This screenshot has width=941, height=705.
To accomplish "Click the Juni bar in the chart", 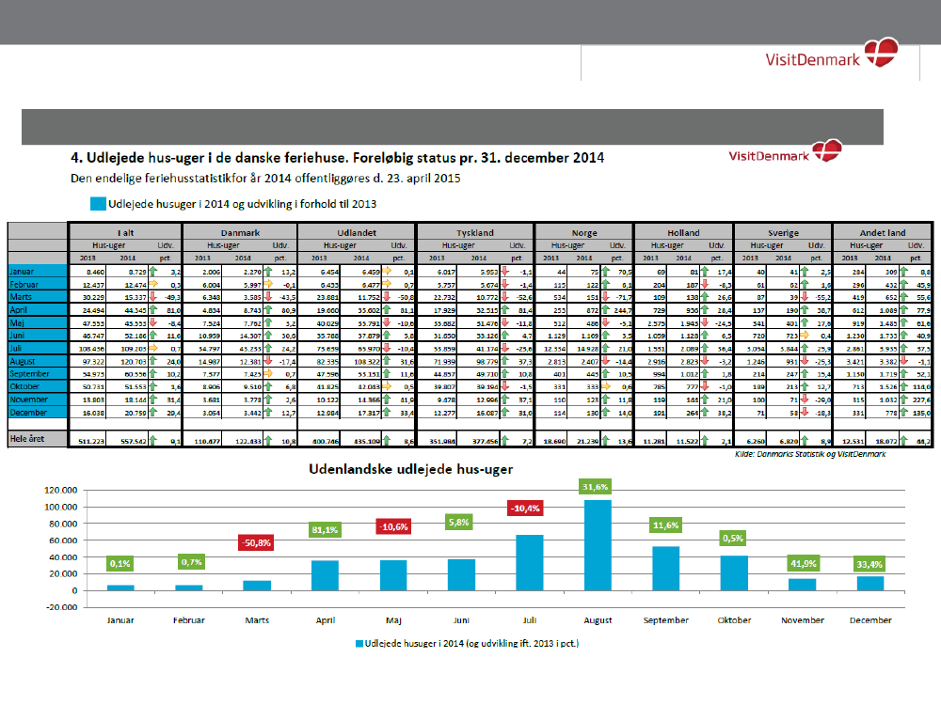I will pyautogui.click(x=461, y=575).
